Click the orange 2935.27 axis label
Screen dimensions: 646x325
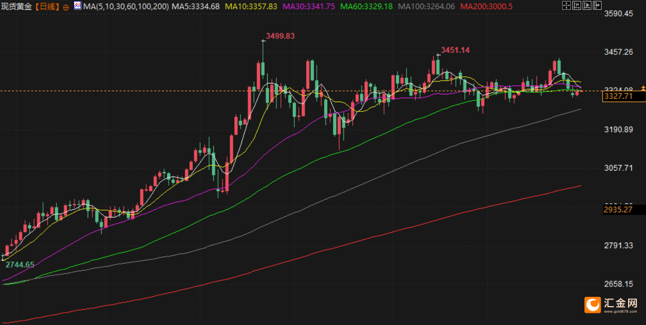618,209
